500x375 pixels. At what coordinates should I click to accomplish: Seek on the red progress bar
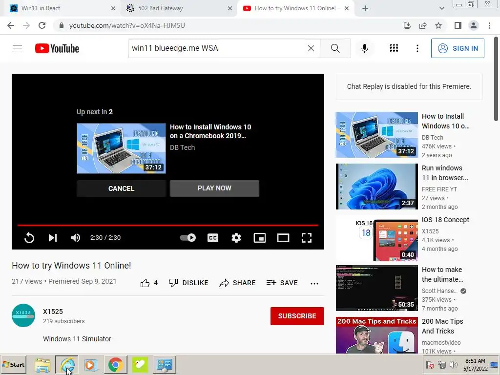(168, 225)
